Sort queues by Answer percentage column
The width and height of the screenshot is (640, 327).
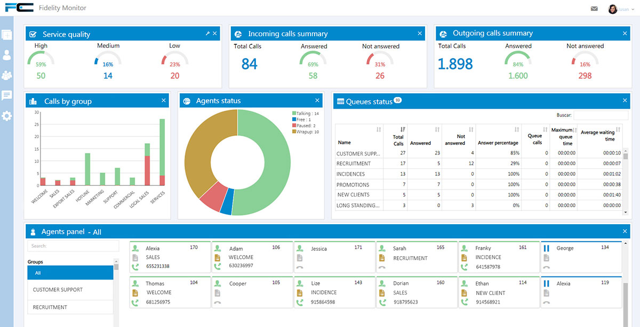coord(516,129)
